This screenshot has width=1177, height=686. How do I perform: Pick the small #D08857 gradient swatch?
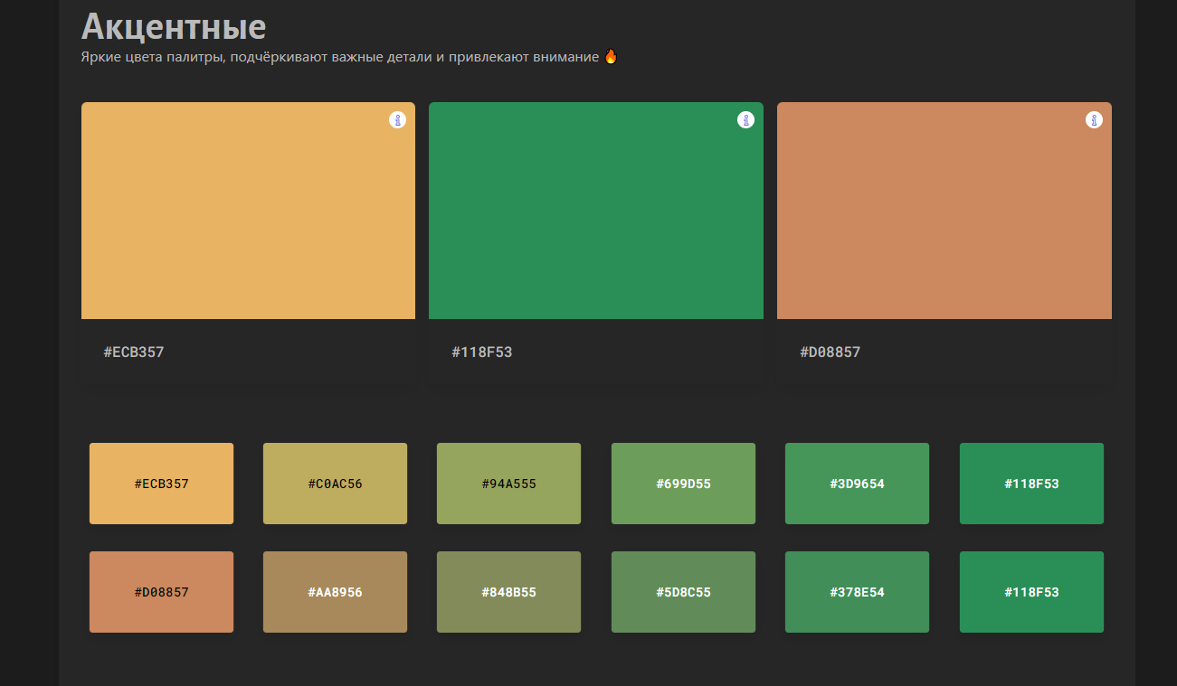pyautogui.click(x=161, y=592)
